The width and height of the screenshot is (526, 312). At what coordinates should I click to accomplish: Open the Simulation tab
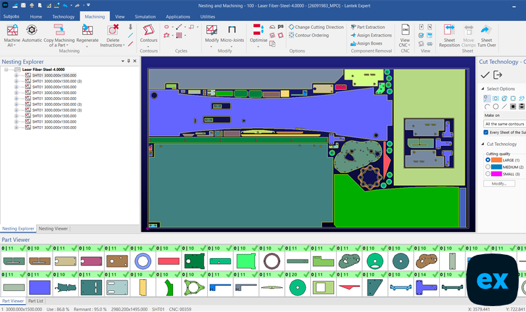(x=145, y=16)
